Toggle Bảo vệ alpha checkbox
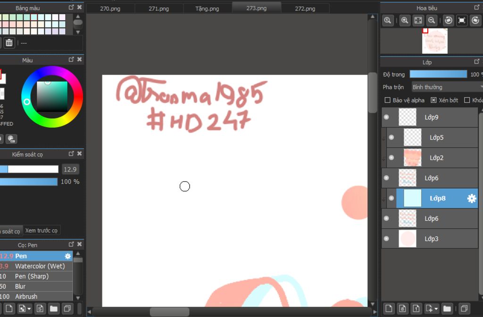 click(x=388, y=100)
